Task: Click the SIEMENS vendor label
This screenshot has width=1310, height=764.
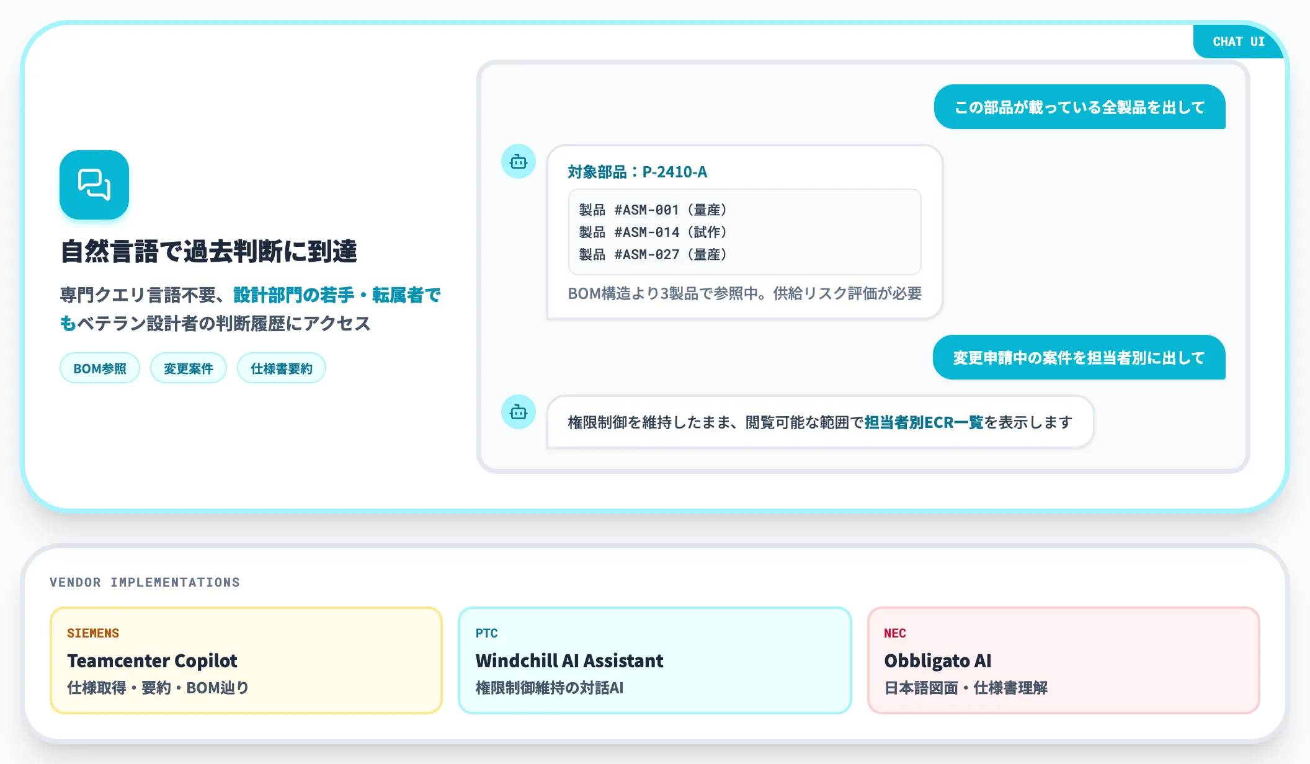Action: (93, 633)
